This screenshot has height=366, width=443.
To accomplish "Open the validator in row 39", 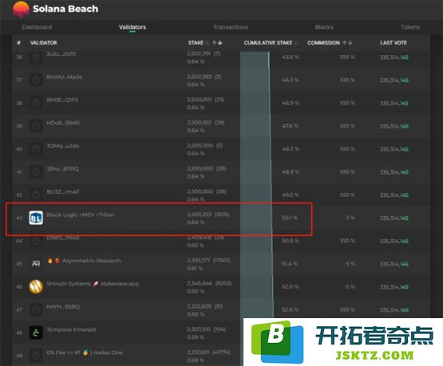I will (63, 123).
